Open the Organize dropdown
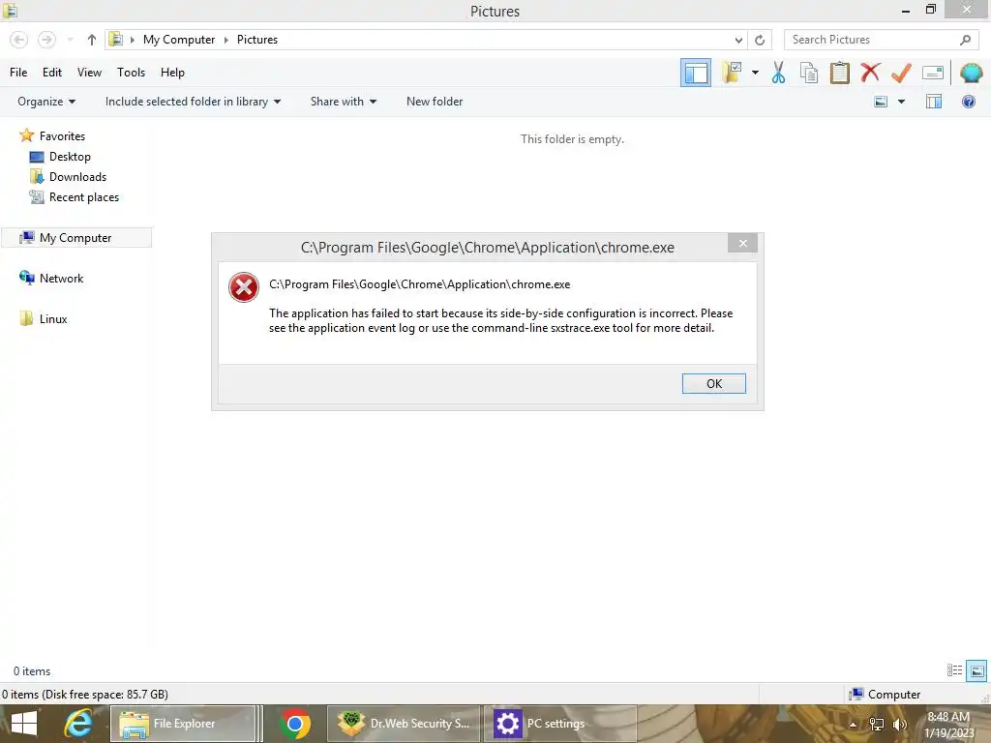Viewport: 991px width, 743px height. pos(46,101)
